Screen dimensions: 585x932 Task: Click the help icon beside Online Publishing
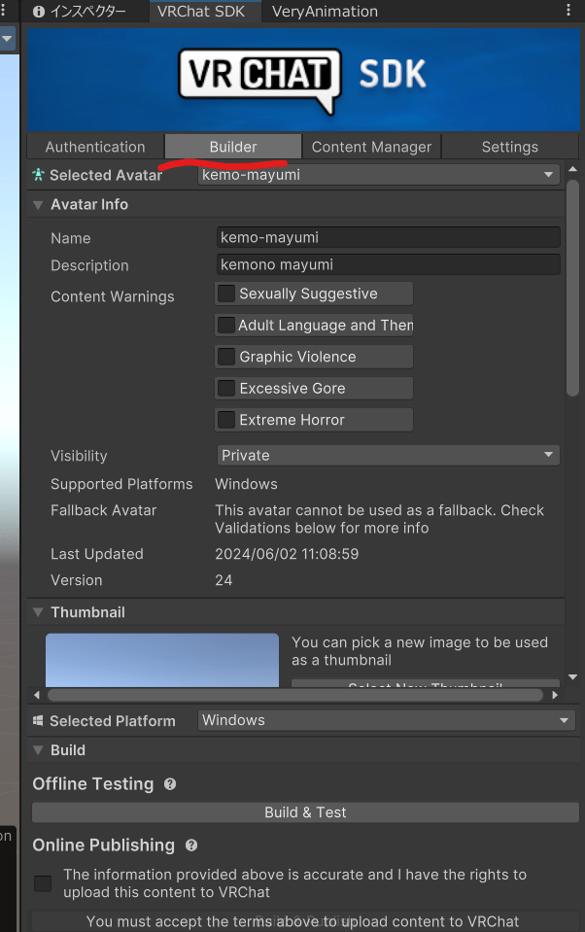point(191,846)
